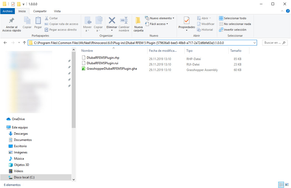Pin folder with Anclar al Acceso rápido
The image size is (291, 188).
coord(11,24)
